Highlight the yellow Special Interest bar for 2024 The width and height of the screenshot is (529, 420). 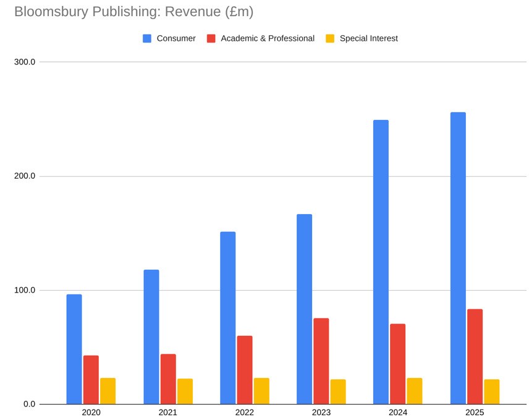[x=415, y=391]
